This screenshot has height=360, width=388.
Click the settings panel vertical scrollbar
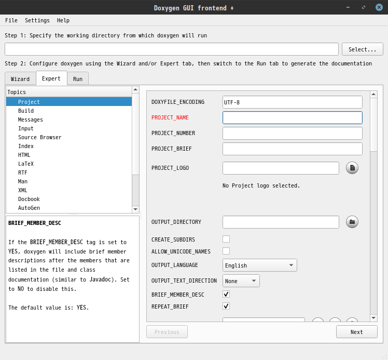coord(373,125)
